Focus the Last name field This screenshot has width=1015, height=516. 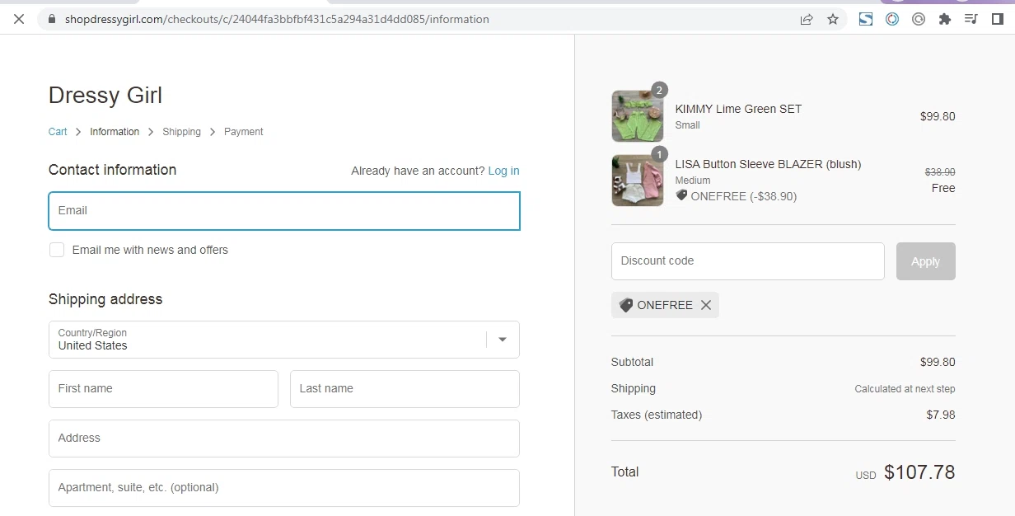tap(405, 389)
